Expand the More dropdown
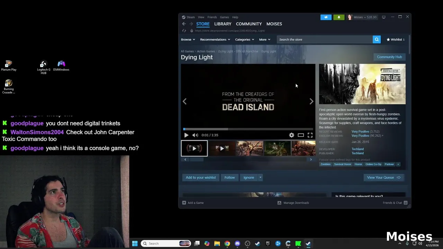Viewport: 443px width, 249px height. click(x=265, y=39)
